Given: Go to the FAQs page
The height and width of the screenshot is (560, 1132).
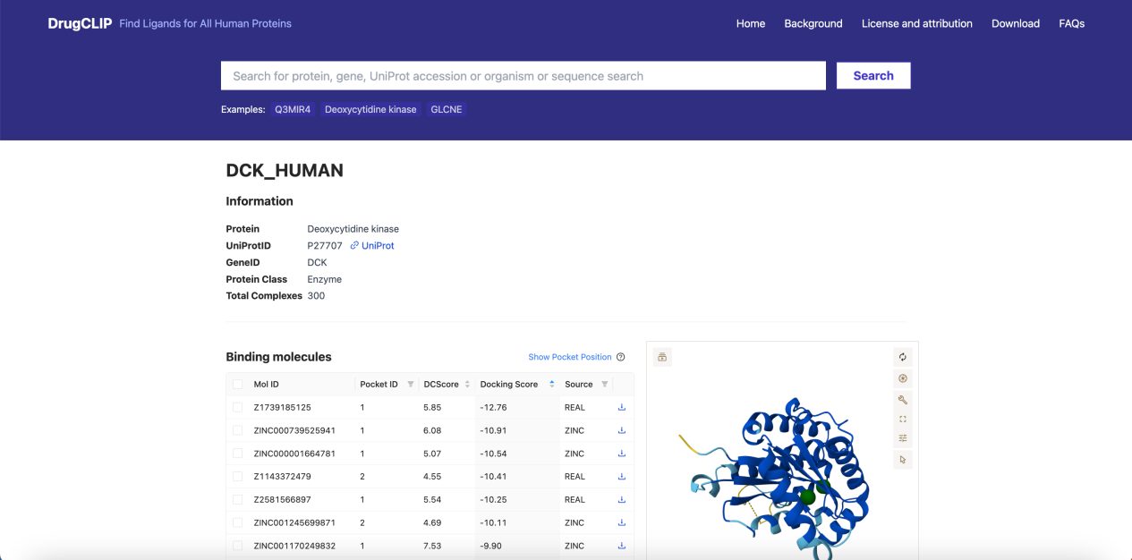Looking at the screenshot, I should [x=1071, y=23].
